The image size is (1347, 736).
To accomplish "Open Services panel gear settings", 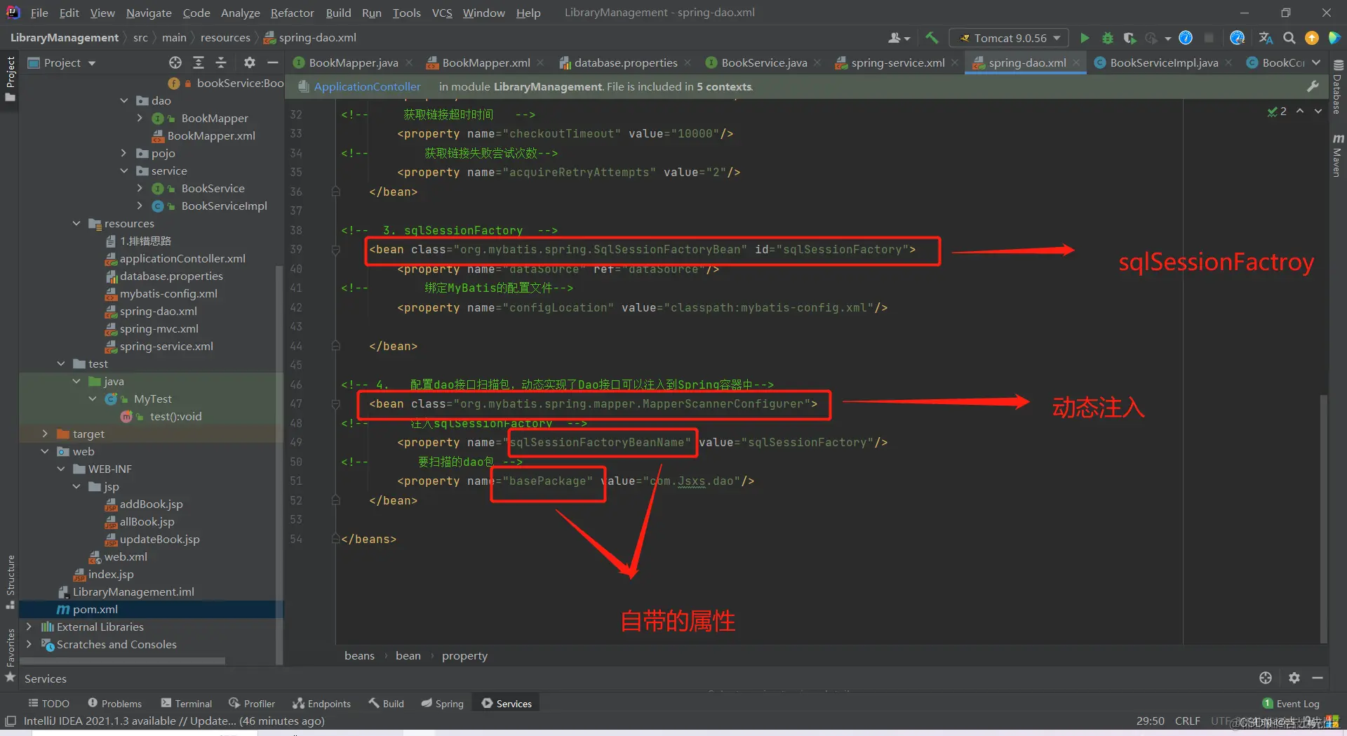I will tap(1294, 678).
